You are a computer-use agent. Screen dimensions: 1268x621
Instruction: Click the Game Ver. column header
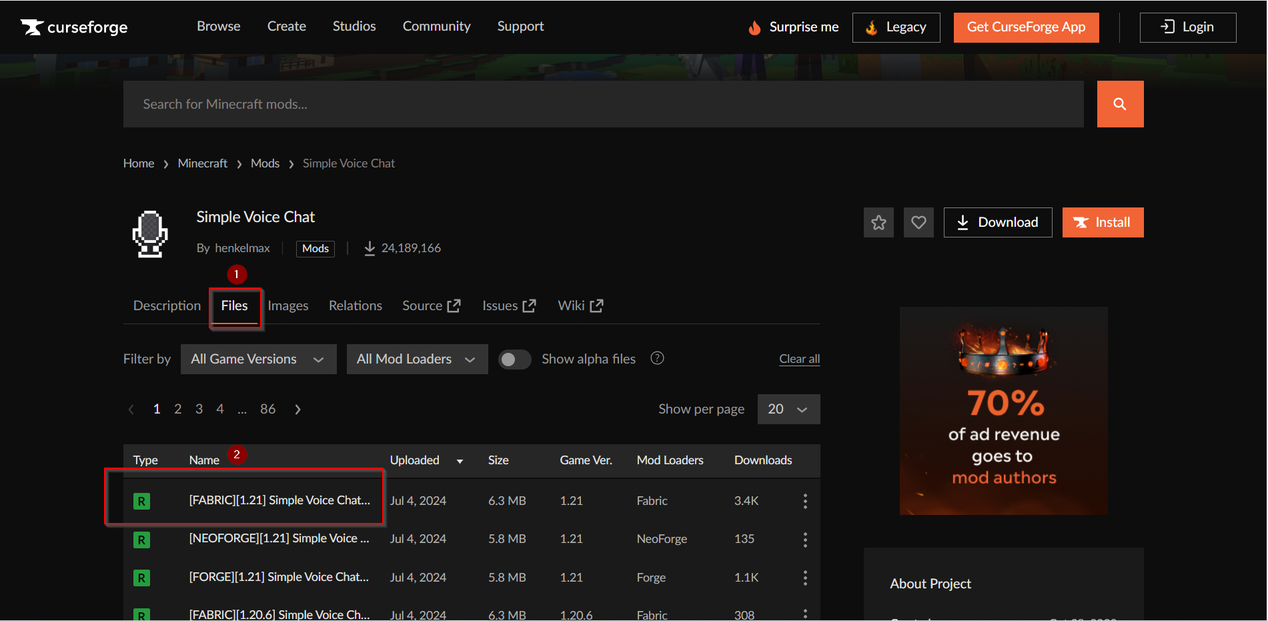586,460
